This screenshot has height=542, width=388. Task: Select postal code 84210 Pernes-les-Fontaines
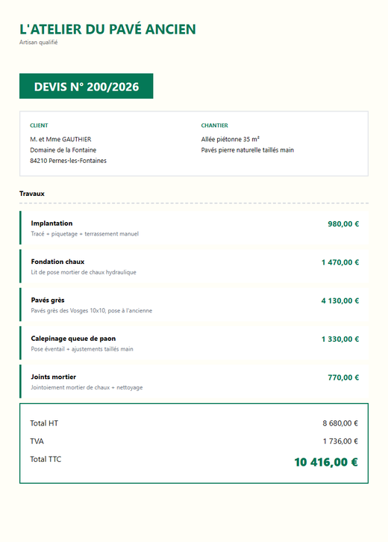coord(69,161)
